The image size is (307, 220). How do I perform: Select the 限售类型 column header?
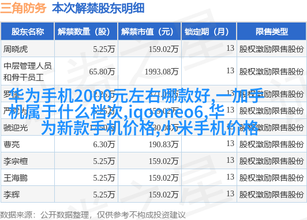271,31
